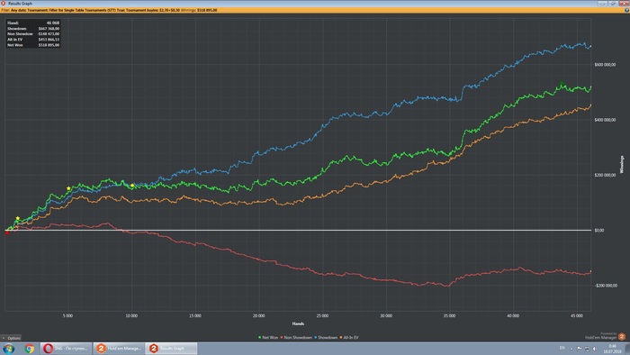The height and width of the screenshot is (355, 630).
Task: Click the yellow star near 5 000 hands
Action: coord(68,188)
